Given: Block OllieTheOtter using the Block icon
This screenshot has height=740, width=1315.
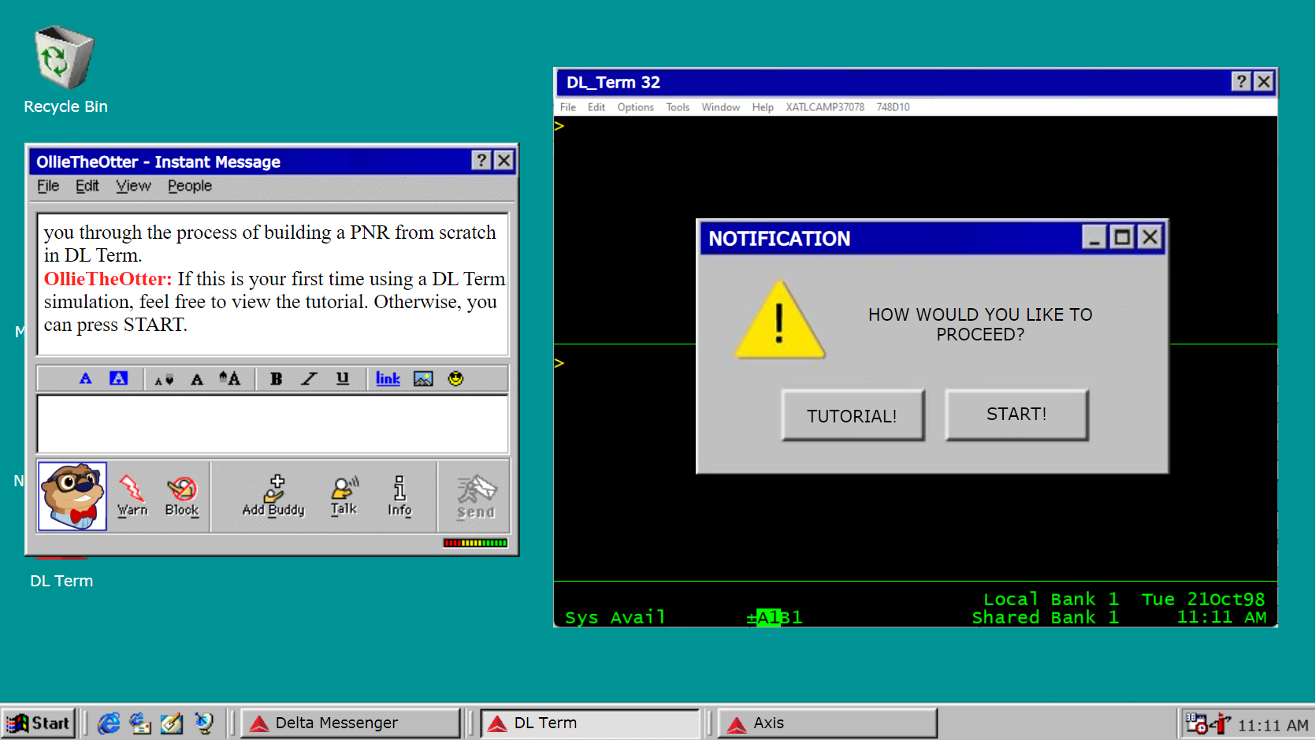Looking at the screenshot, I should 182,496.
